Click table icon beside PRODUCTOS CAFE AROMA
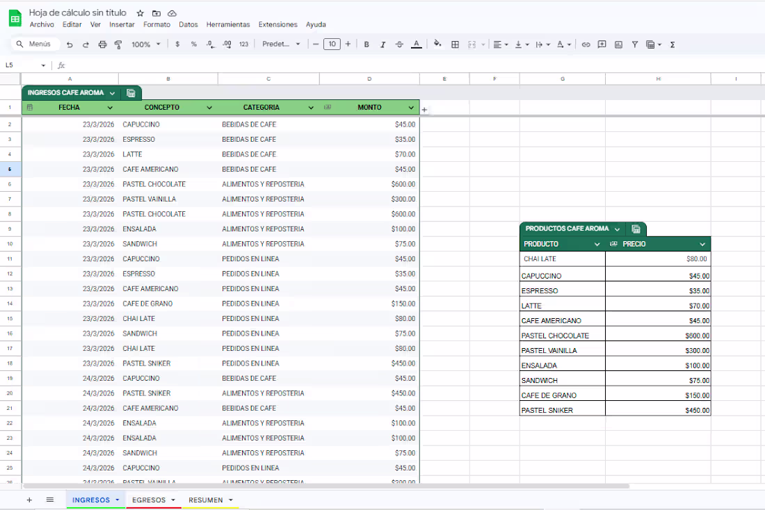Screen dimensions: 765x510 click(636, 229)
